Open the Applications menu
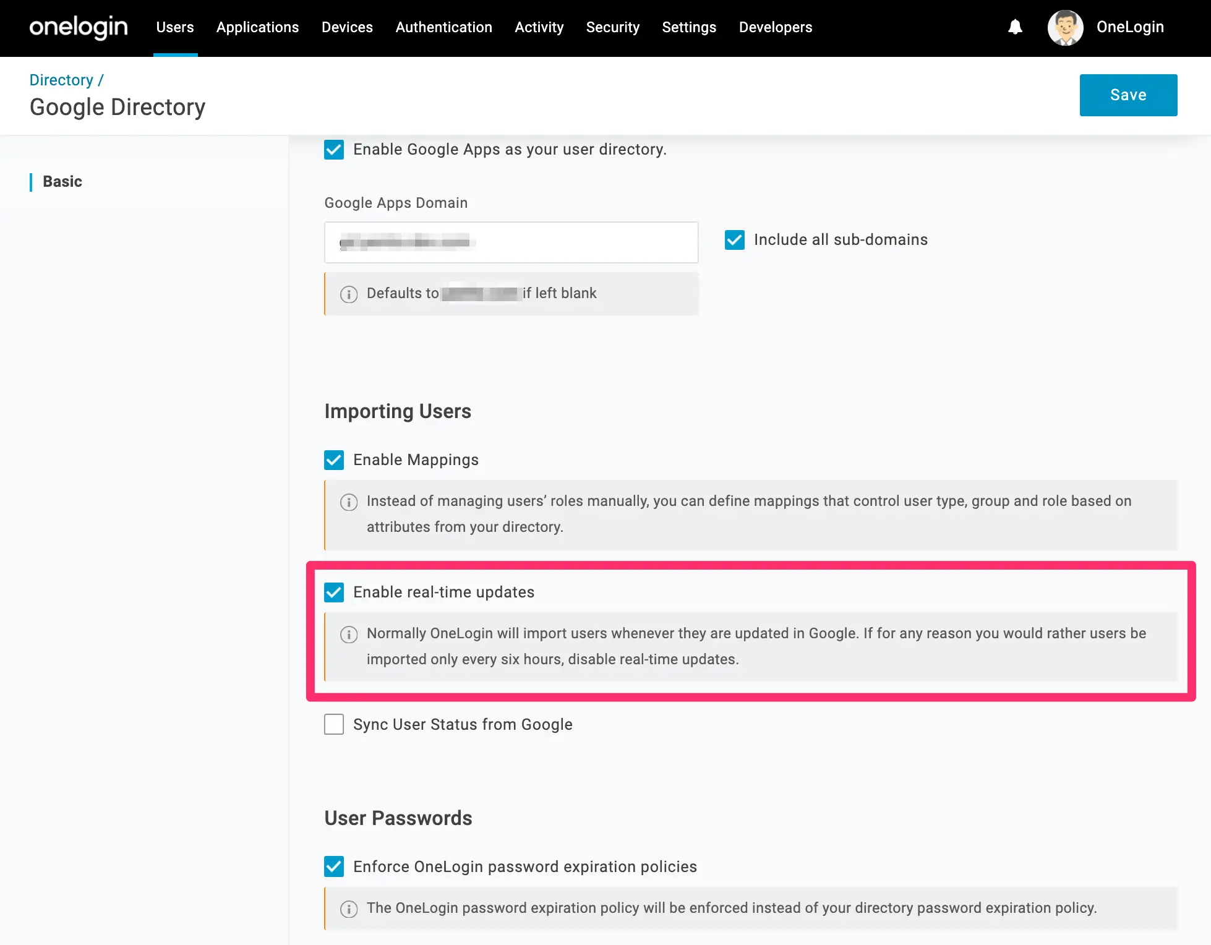 tap(257, 27)
